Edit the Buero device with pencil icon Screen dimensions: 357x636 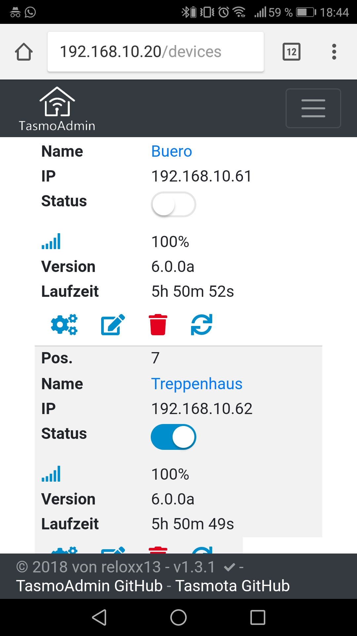(x=112, y=324)
